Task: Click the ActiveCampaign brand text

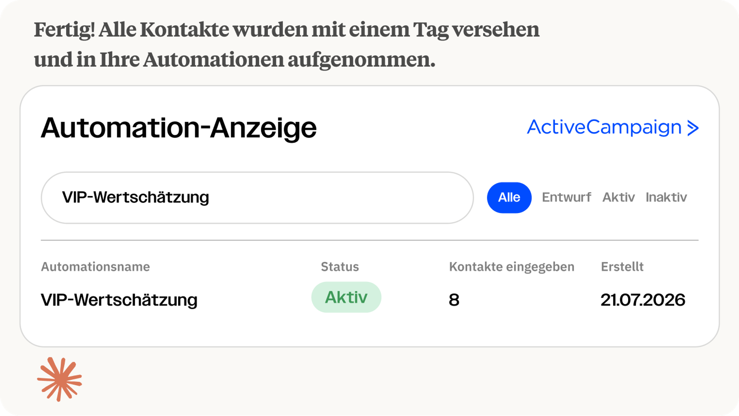Action: point(604,127)
